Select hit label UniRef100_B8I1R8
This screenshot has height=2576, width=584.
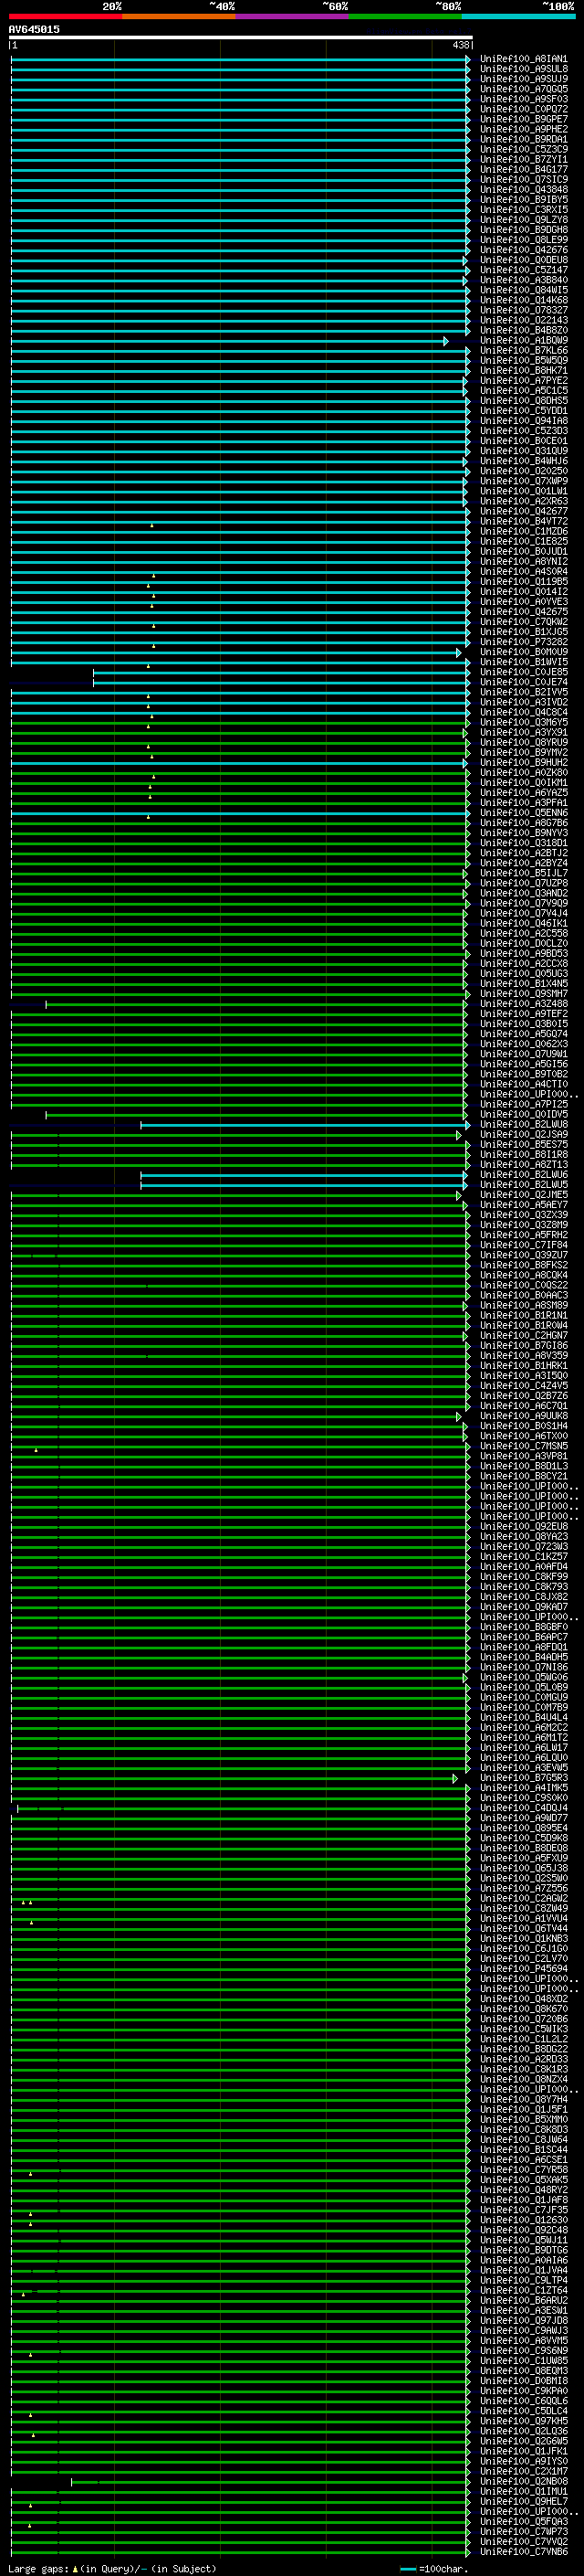(524, 1154)
